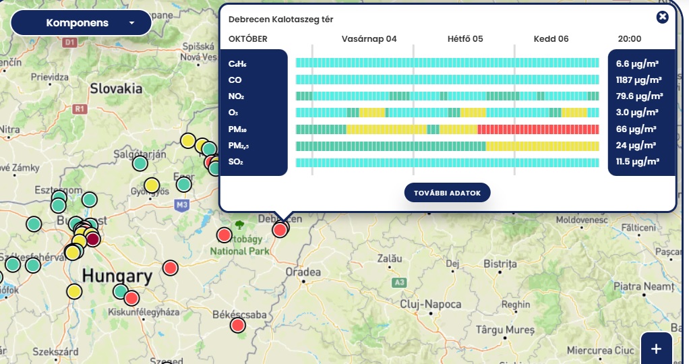Click the red station marker near Hortobágy

(224, 235)
